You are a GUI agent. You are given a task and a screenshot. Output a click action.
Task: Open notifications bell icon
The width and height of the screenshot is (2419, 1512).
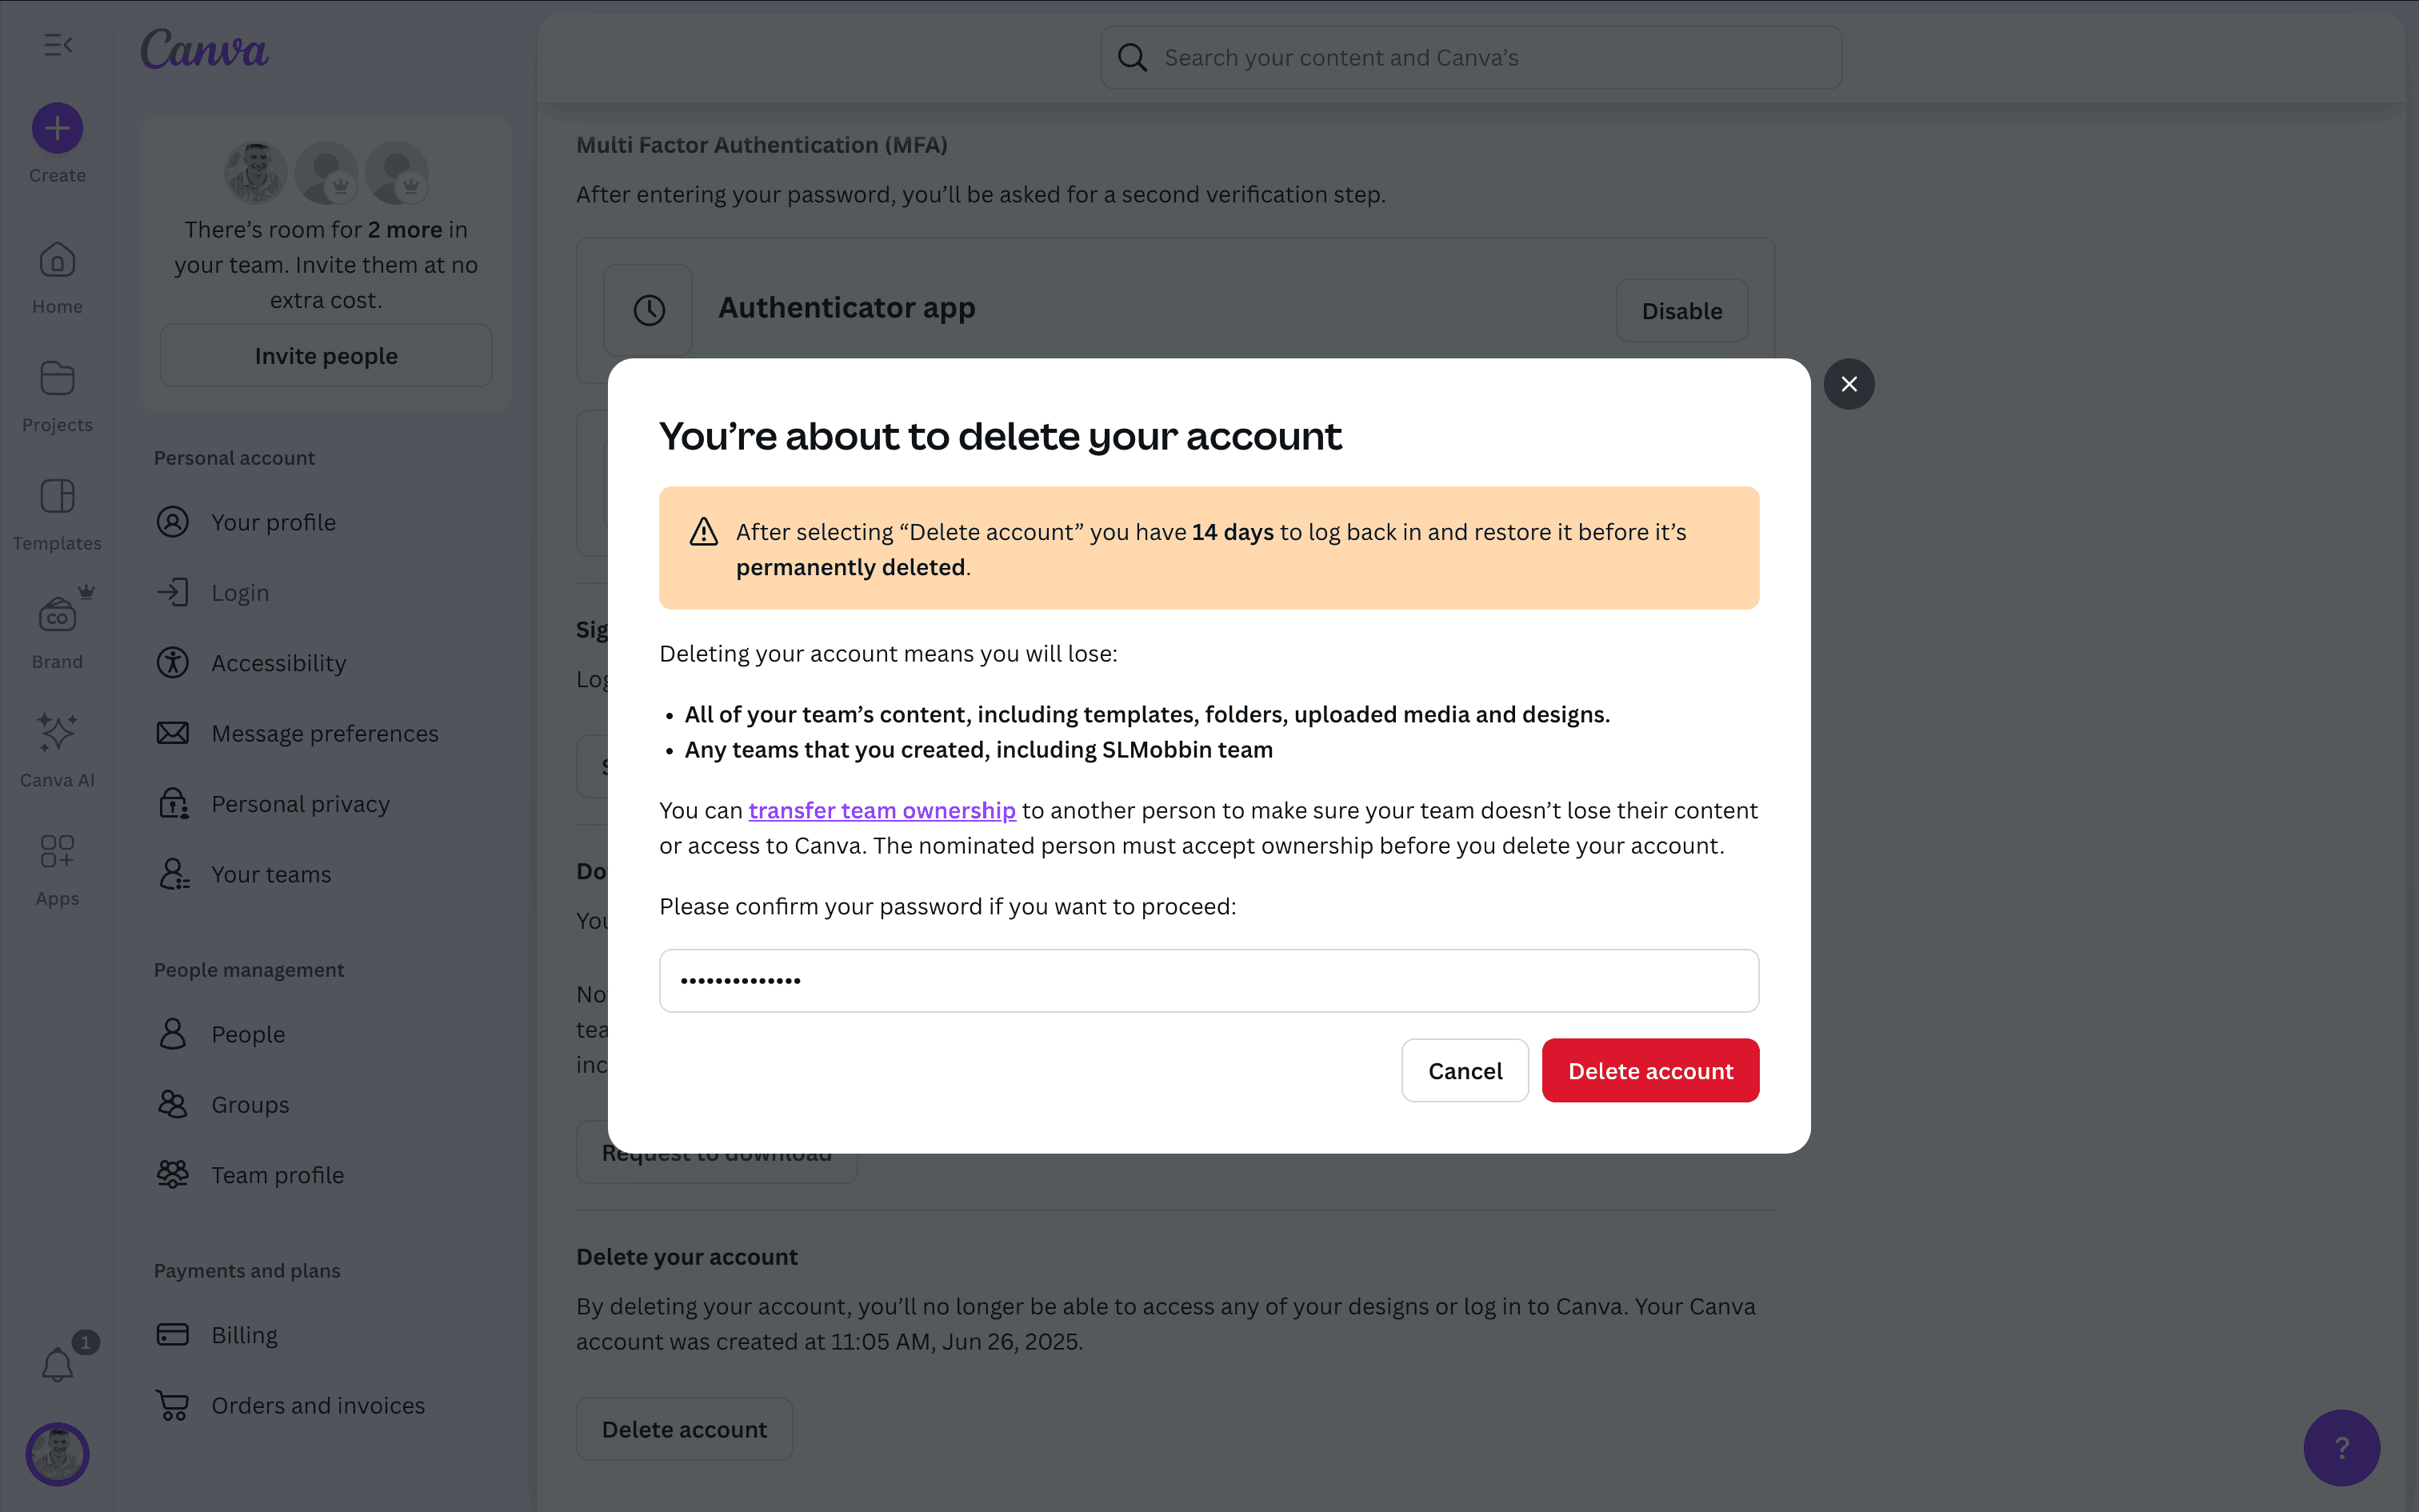pyautogui.click(x=57, y=1364)
